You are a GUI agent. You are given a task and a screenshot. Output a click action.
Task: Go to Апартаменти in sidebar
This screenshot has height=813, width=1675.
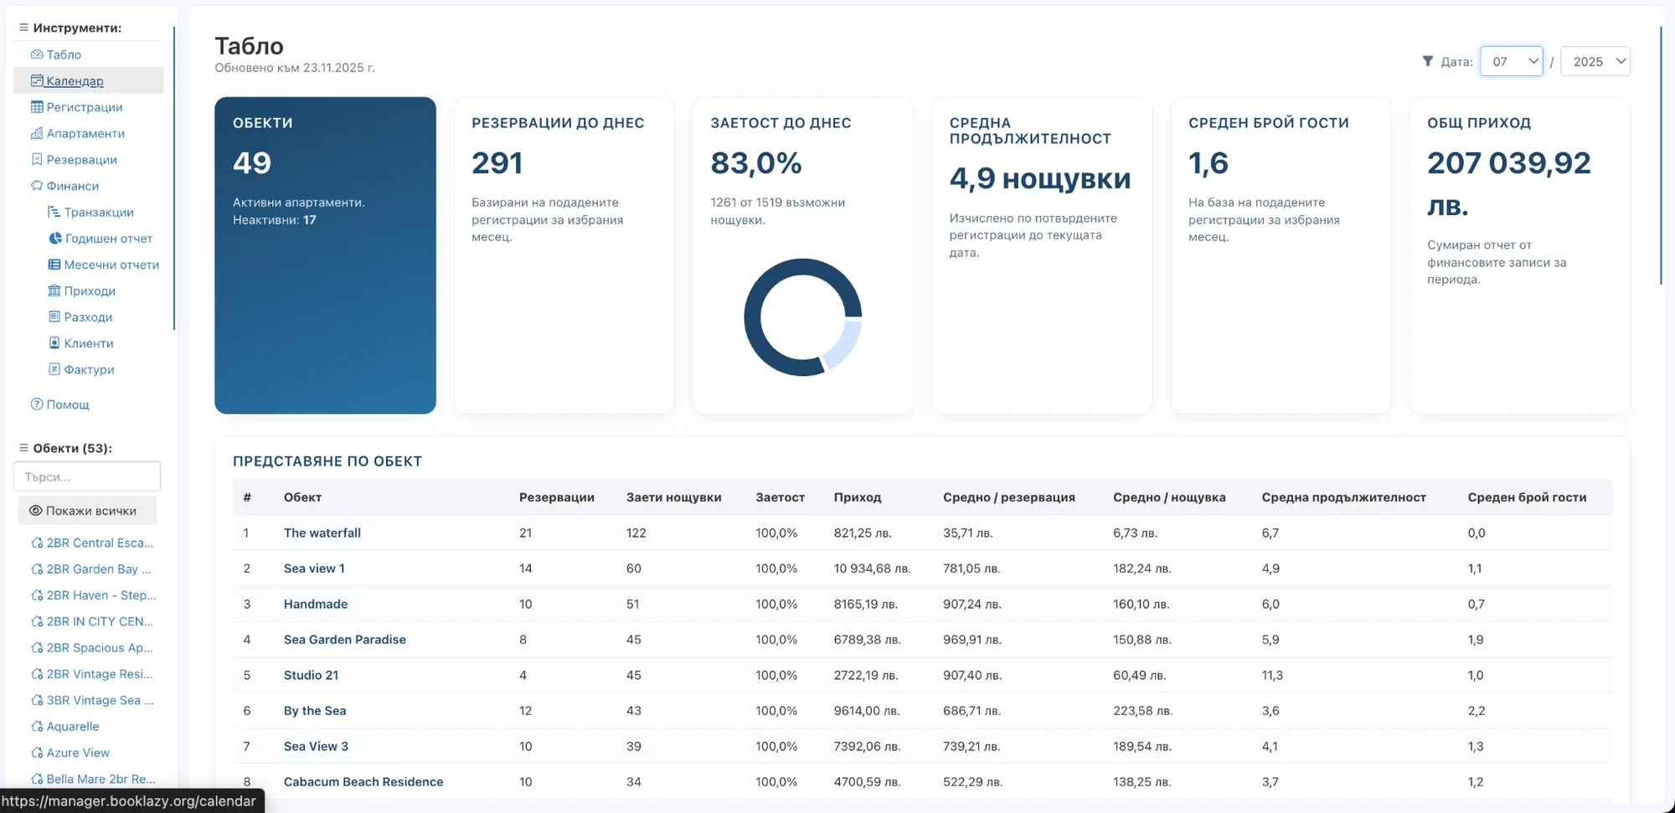click(x=78, y=133)
